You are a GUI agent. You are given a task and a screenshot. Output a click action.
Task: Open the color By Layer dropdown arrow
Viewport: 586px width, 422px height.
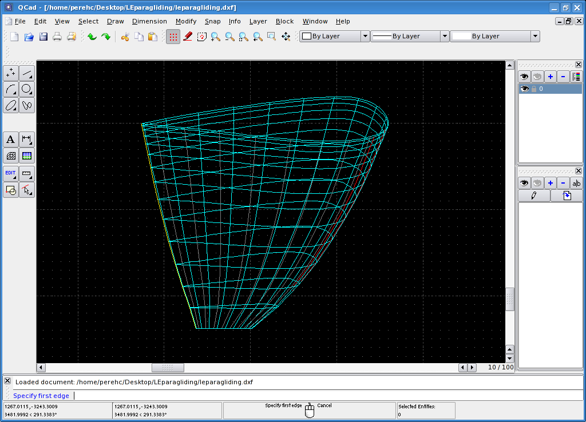tap(365, 36)
